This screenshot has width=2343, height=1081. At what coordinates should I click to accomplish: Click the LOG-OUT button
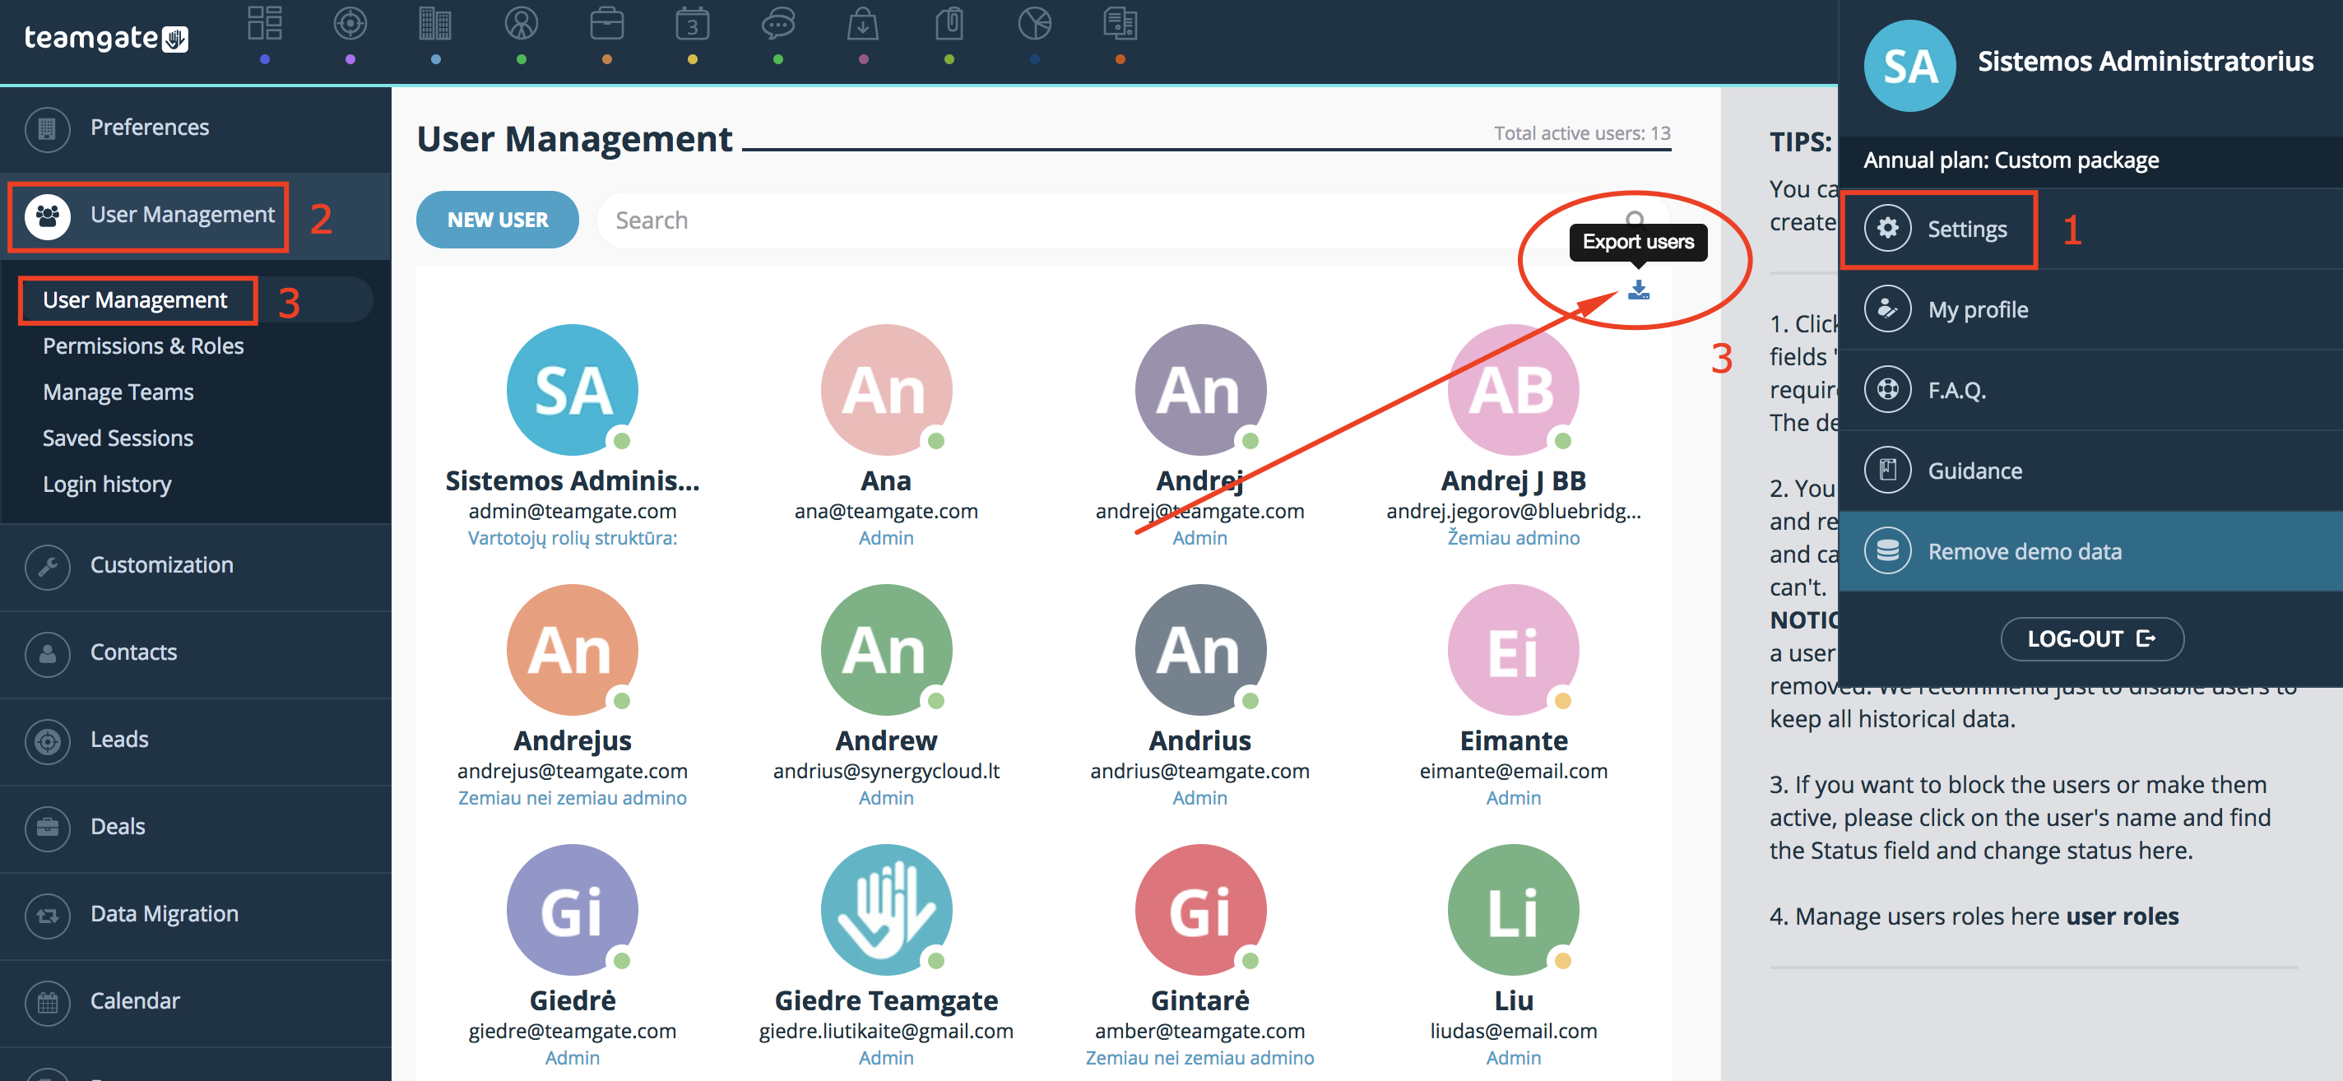(2092, 638)
